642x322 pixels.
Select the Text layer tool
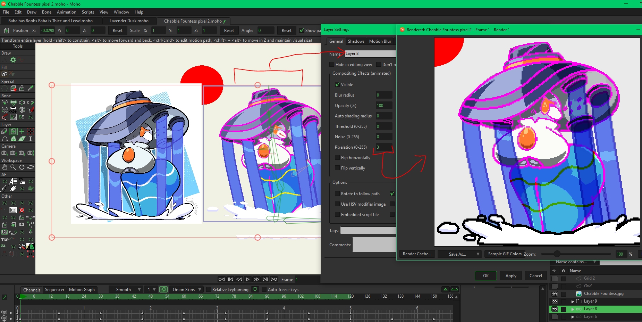31,139
